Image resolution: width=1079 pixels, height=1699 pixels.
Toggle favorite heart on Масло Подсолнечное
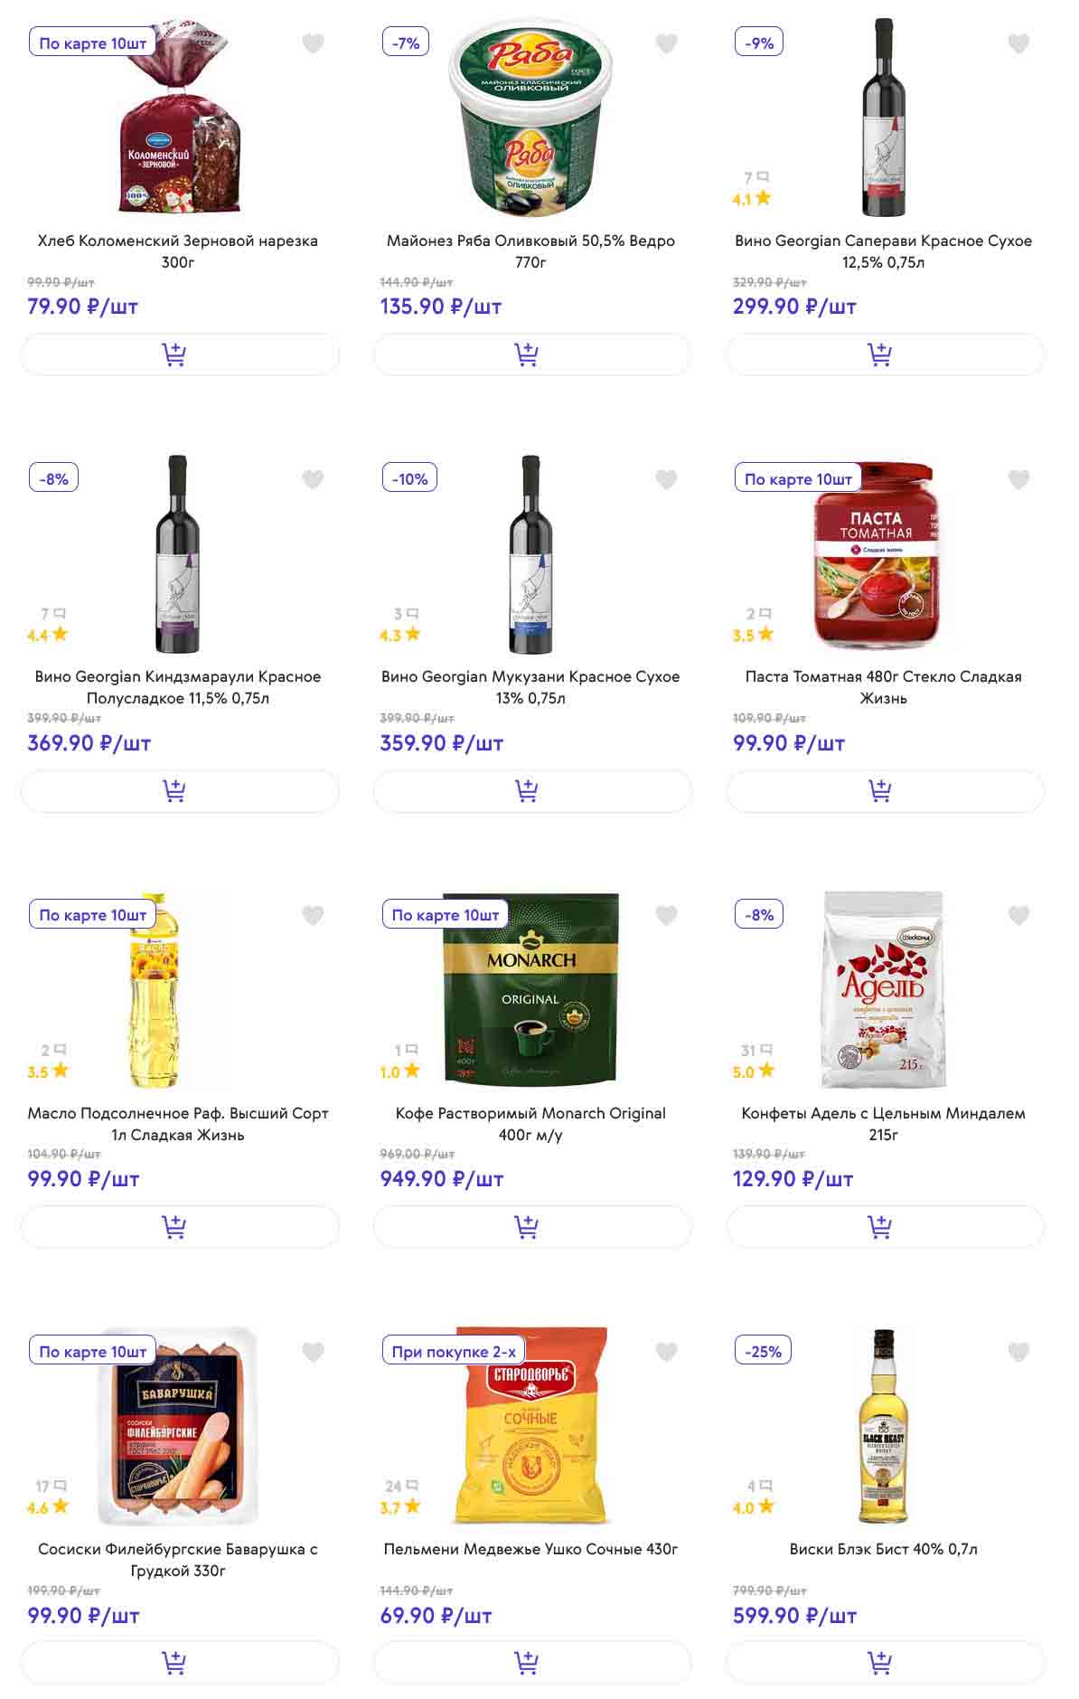point(313,915)
